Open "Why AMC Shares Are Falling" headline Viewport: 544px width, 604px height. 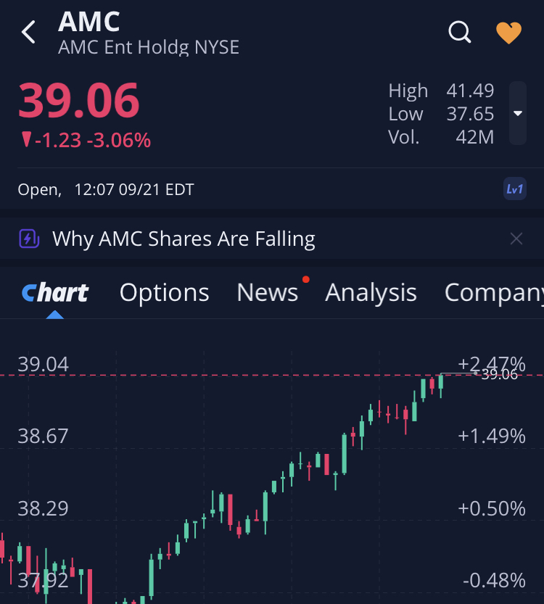pyautogui.click(x=184, y=239)
